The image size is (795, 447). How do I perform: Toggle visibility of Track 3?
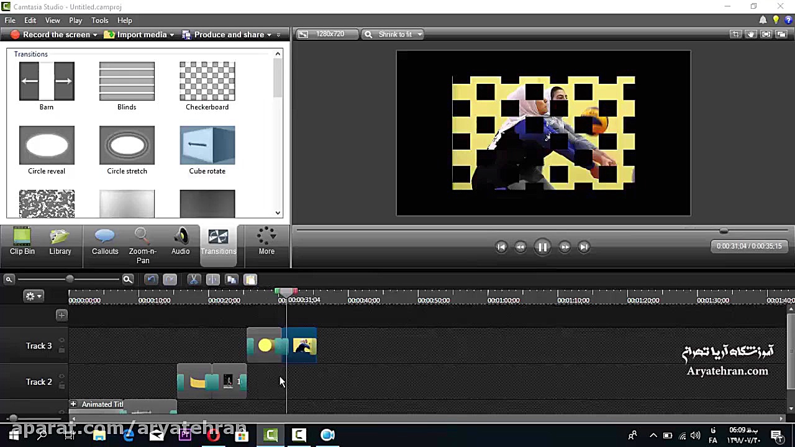tap(61, 341)
